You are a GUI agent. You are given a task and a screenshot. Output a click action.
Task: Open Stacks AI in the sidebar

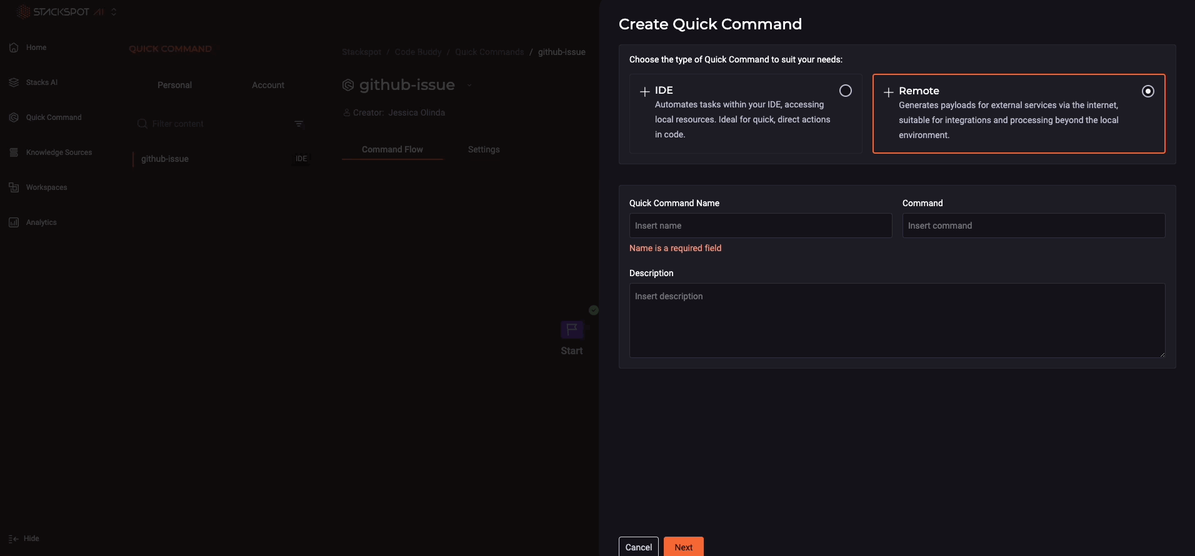tap(42, 82)
